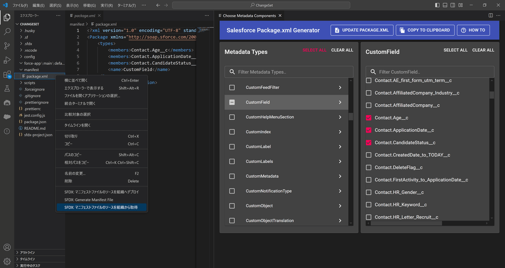Open Salesforce cloud icon in activity bar
Viewport: 505px width, 268px height.
pyautogui.click(x=7, y=117)
